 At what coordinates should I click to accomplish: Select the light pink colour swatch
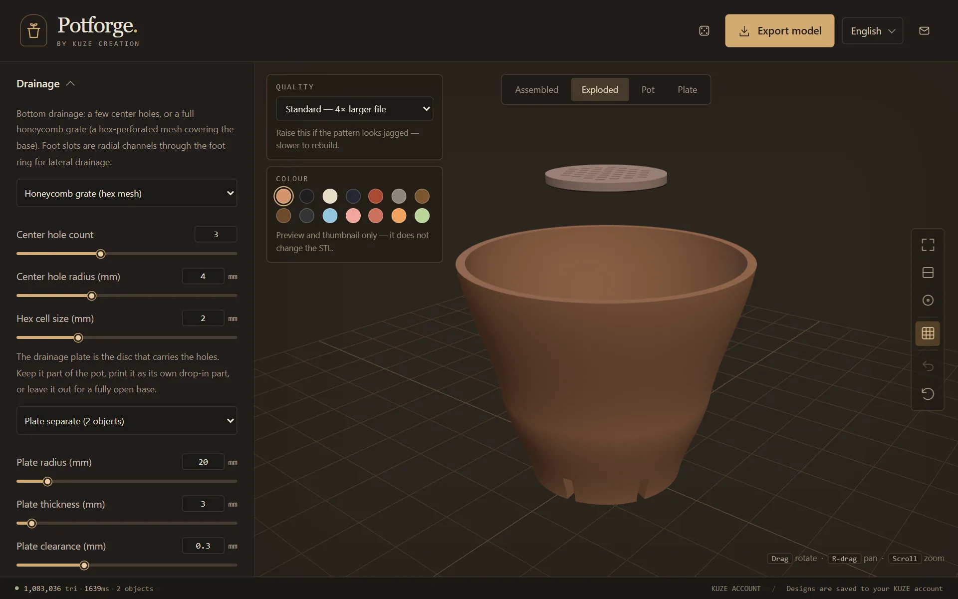353,216
